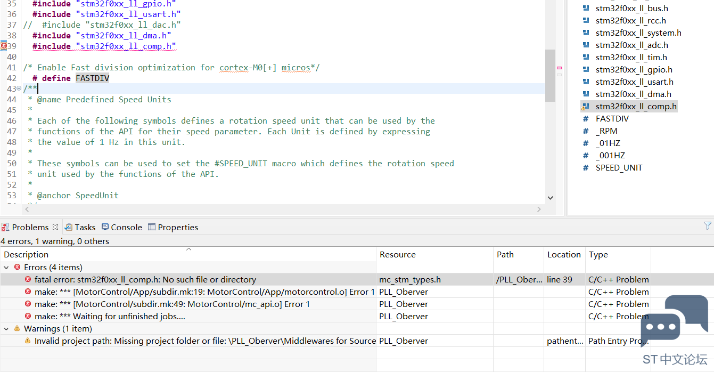714x372 pixels.
Task: Select 'Waiting for unfinished jobs' problem row
Action: (325, 317)
